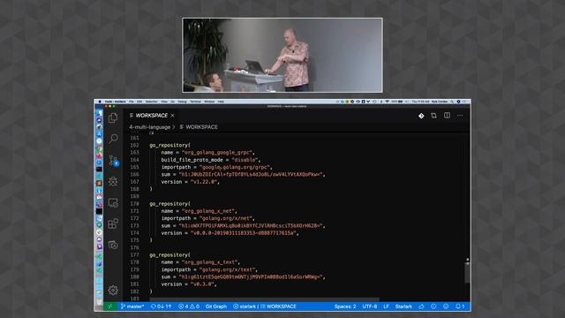Click the smiley feedback icon in status bar
This screenshot has width=565, height=318.
pos(446,307)
